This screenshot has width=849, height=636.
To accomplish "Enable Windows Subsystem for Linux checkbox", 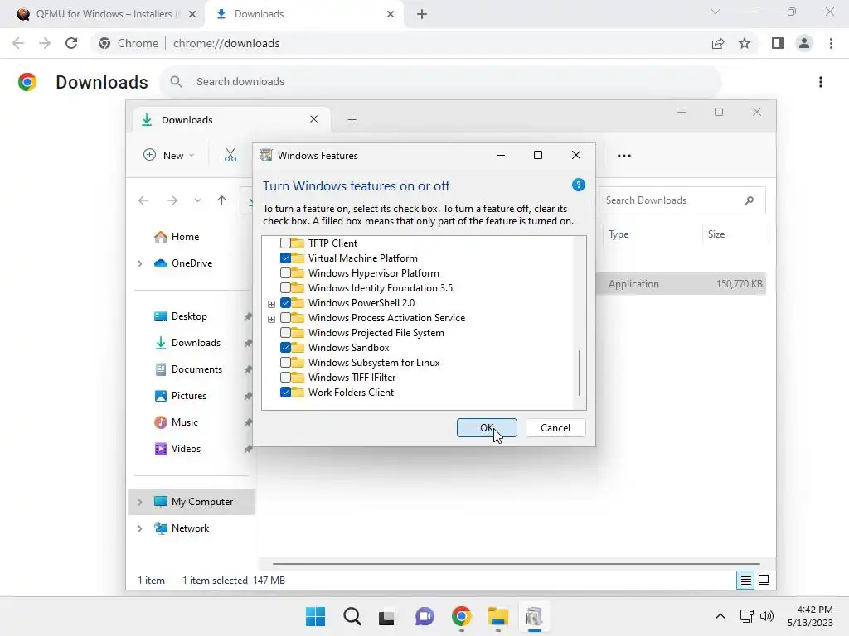I will (285, 363).
